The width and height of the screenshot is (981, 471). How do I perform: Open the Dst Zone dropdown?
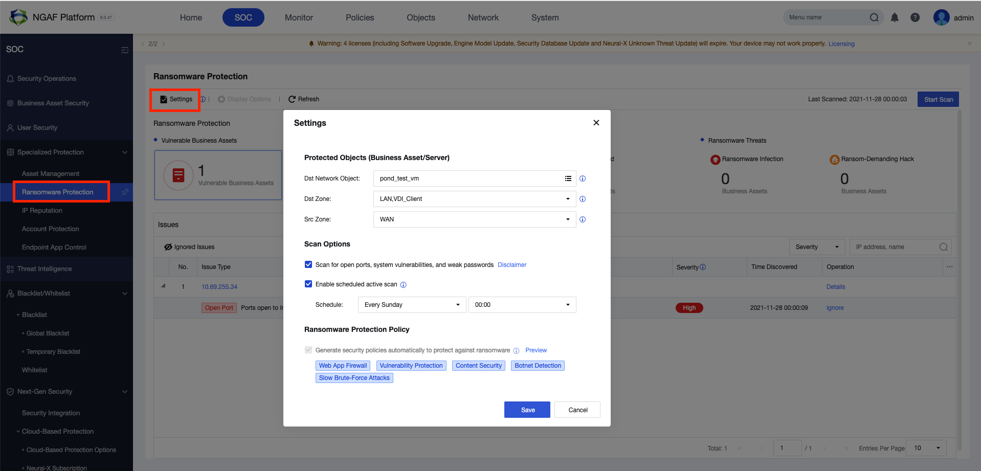(475, 199)
